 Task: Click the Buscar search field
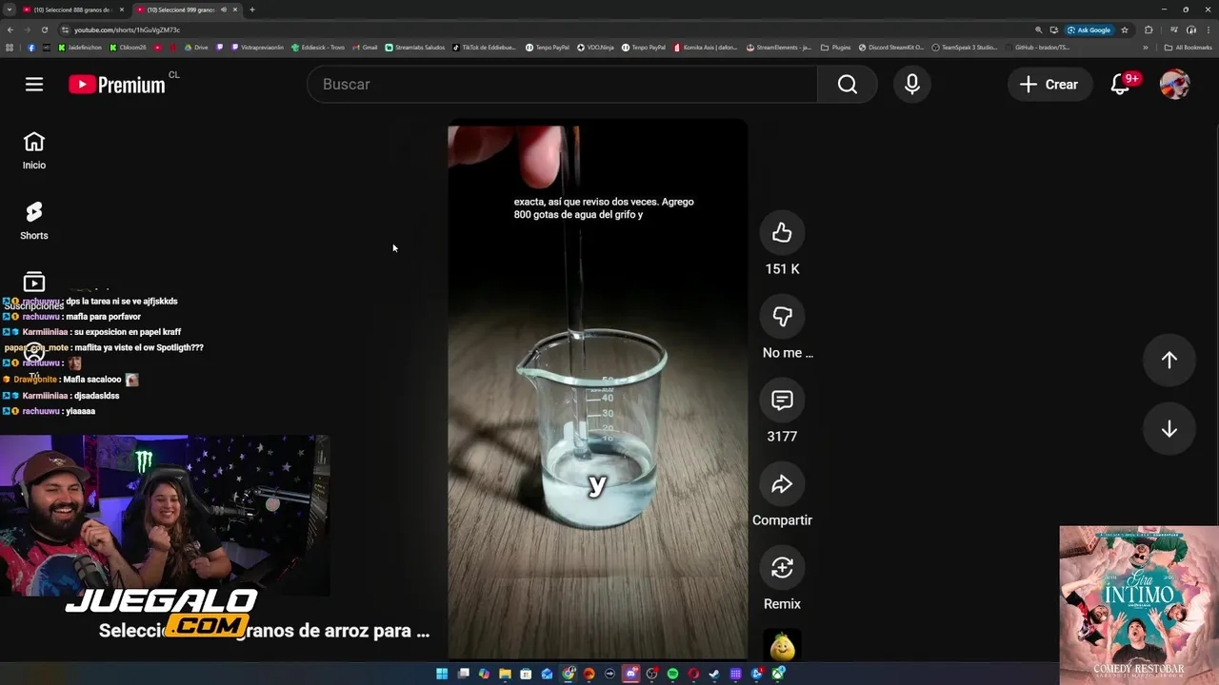pyautogui.click(x=562, y=85)
